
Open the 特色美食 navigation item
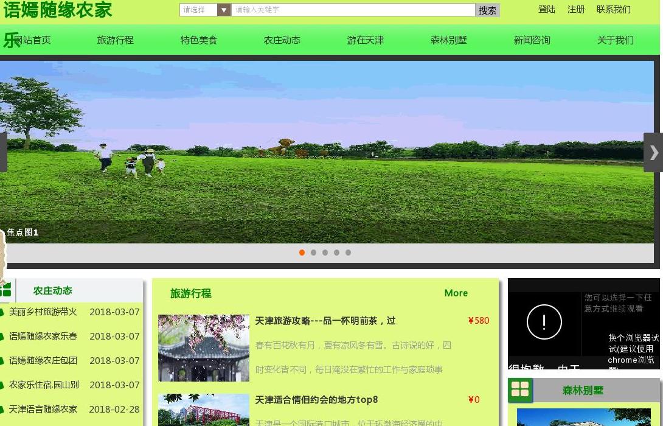point(199,40)
